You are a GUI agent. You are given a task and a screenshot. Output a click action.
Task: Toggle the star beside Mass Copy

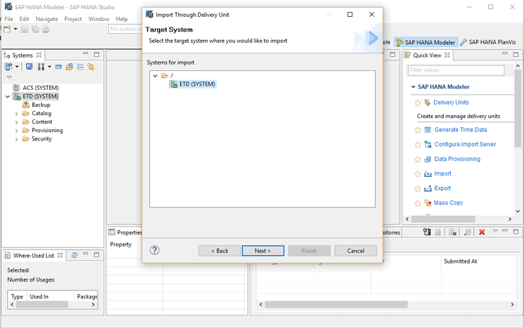(x=417, y=203)
